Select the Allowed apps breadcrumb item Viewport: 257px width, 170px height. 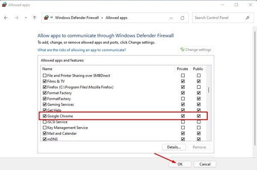pos(117,18)
